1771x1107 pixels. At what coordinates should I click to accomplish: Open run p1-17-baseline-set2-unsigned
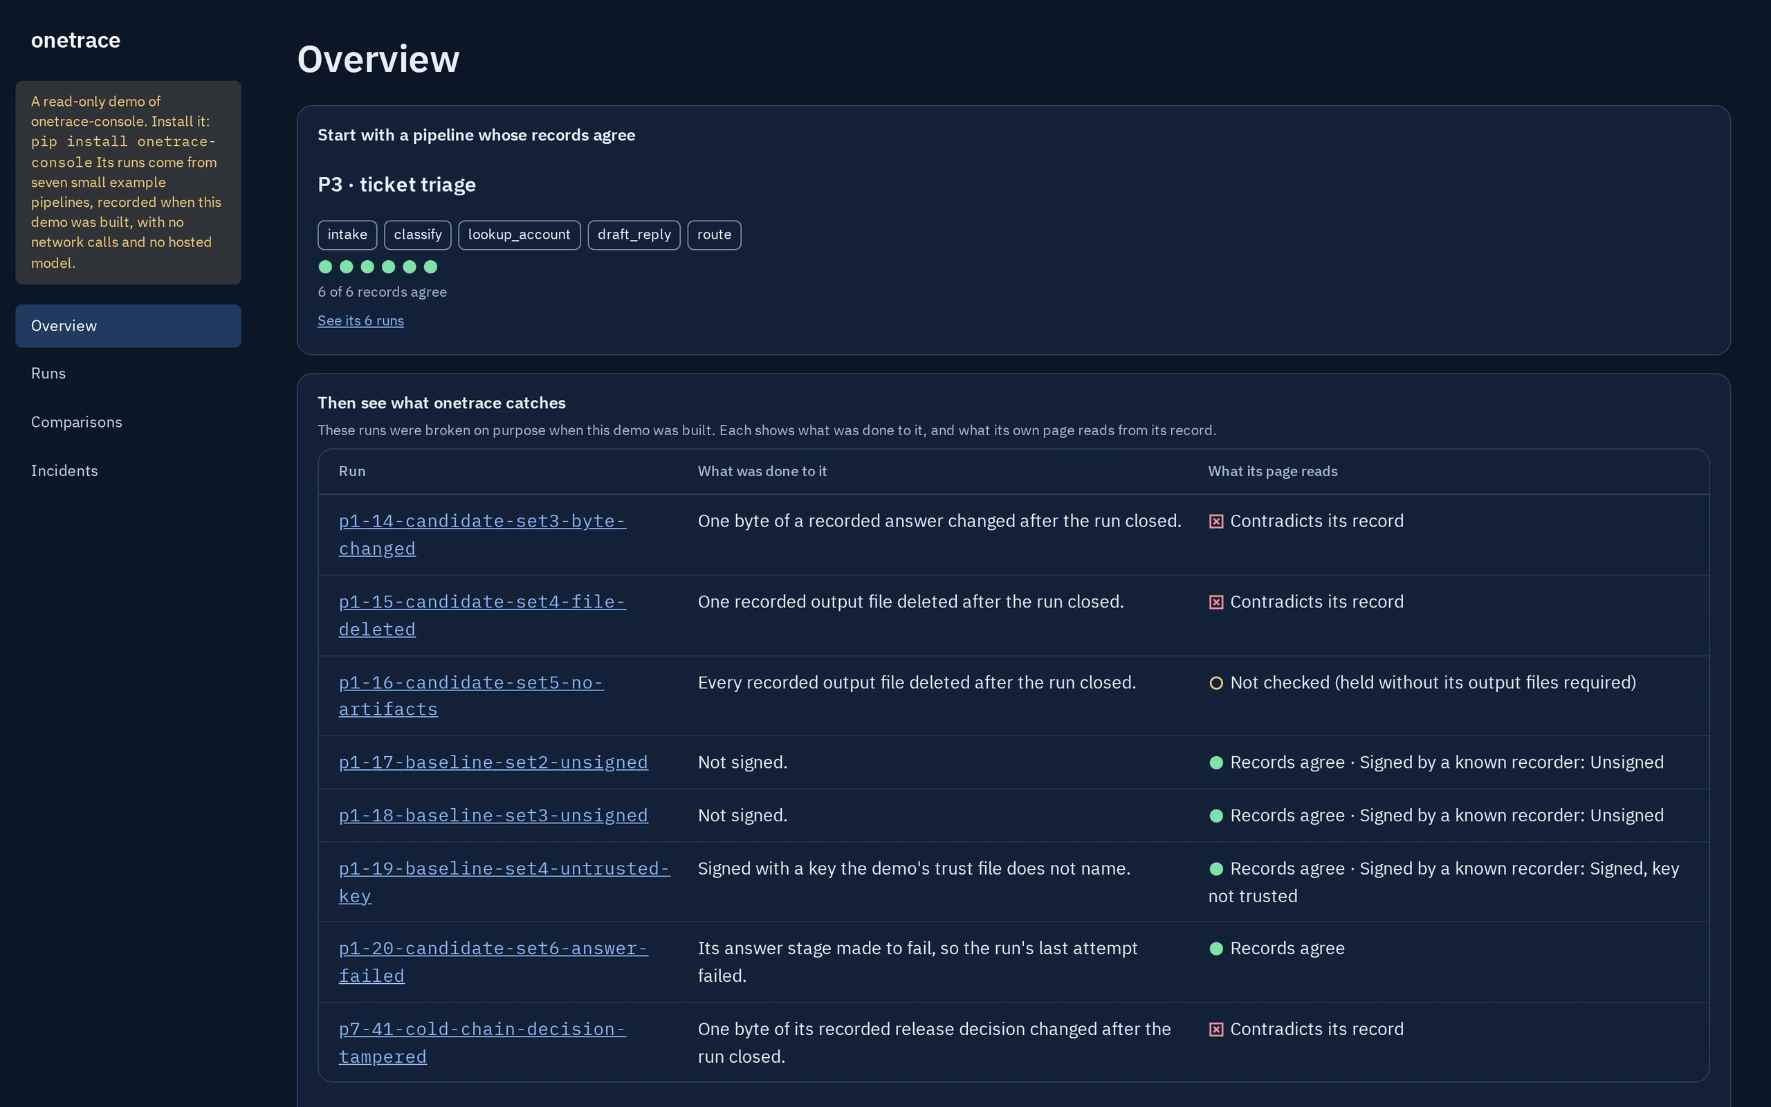[493, 762]
